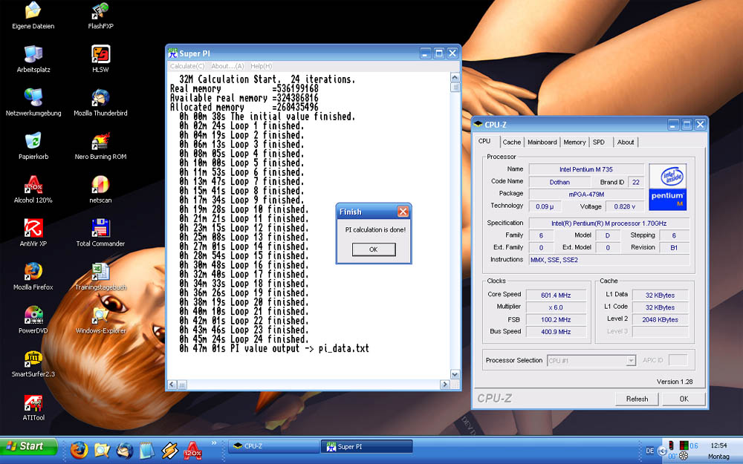Launch Mozilla Thunderbird desktop shortcut
This screenshot has height=464, width=743.
pos(100,102)
